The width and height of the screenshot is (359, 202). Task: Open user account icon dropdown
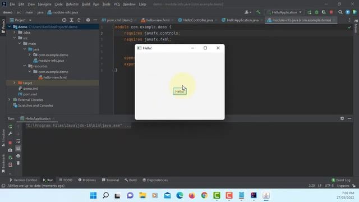click(x=248, y=12)
